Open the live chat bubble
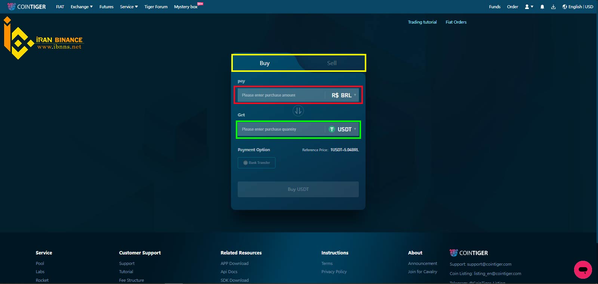Viewport: 598px width, 284px height. click(583, 270)
